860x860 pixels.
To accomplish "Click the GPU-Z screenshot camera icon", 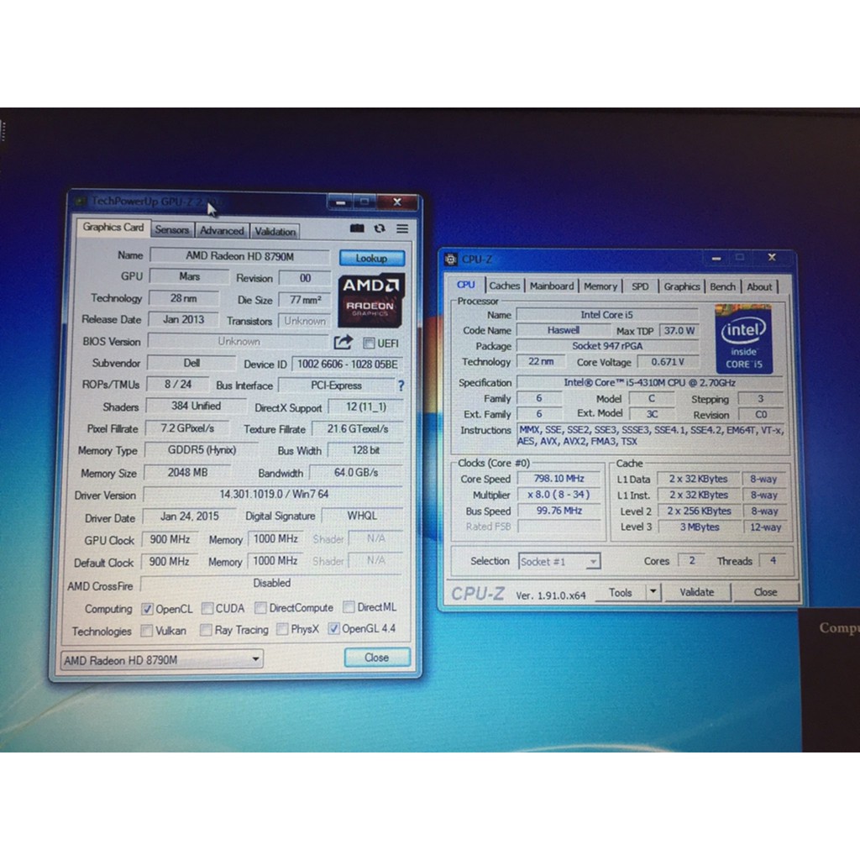I will click(x=357, y=228).
